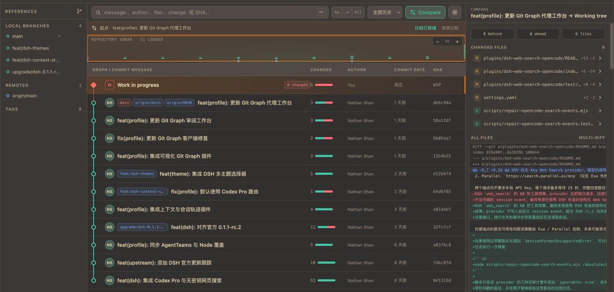Click the graph node of commit 32fcfcf
Image resolution: width=614 pixels, height=292 pixels.
click(94, 227)
